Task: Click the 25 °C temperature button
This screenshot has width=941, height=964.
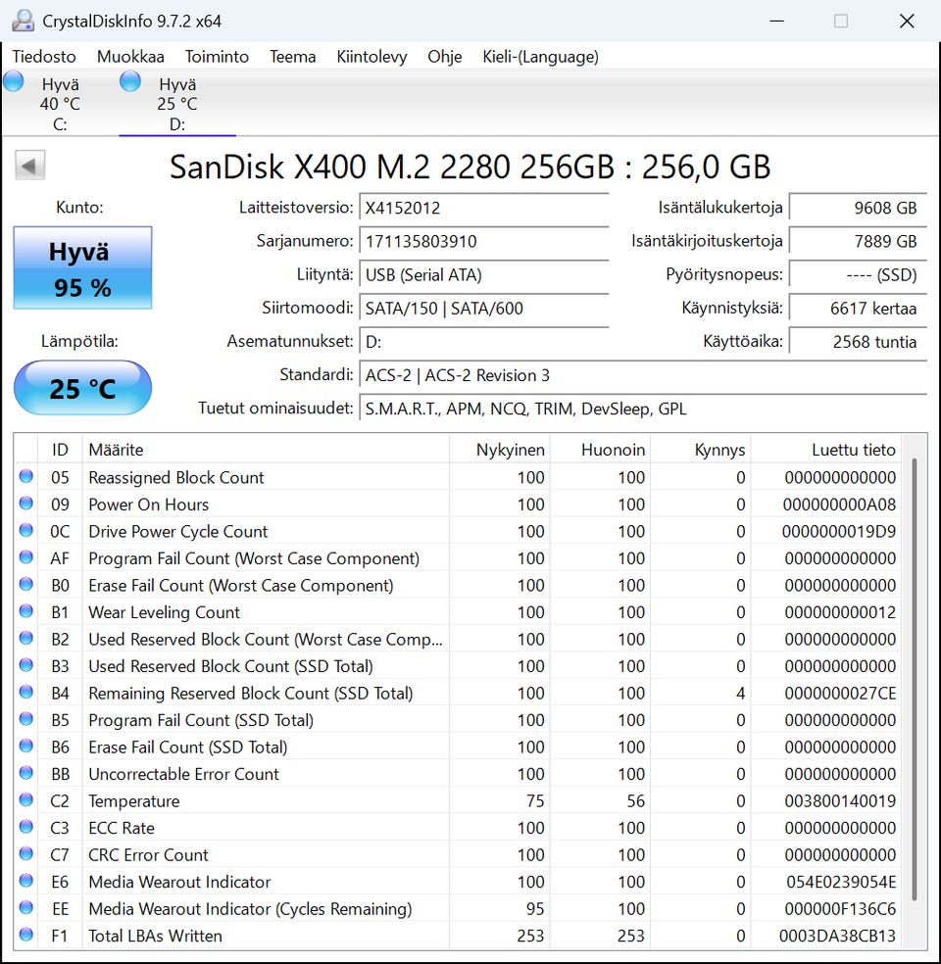Action: [82, 388]
